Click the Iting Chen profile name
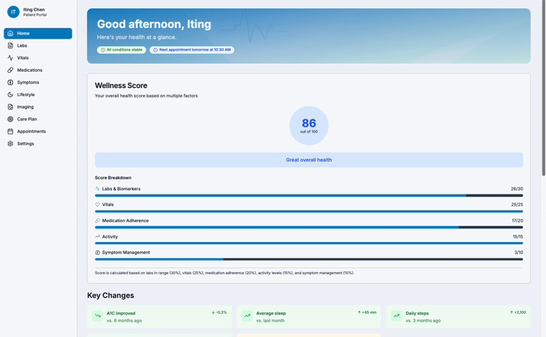Viewport: 546px width, 337px height. [x=33, y=10]
